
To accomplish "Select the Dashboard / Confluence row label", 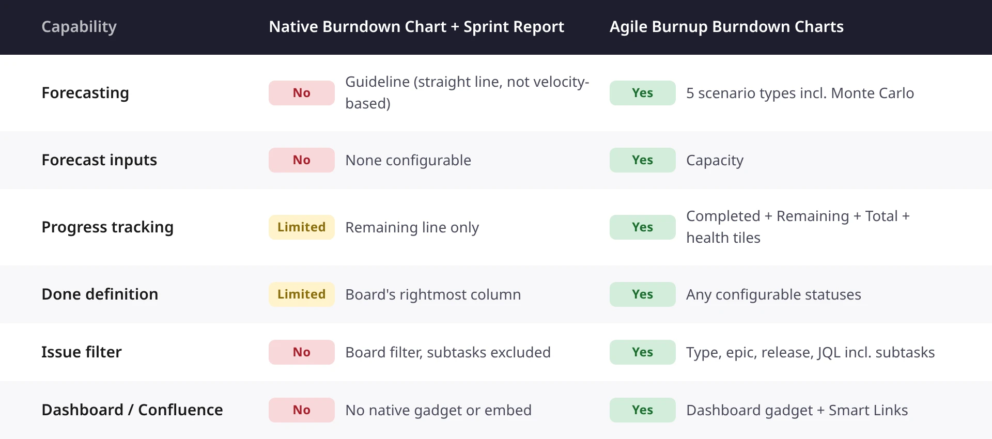I will point(132,410).
